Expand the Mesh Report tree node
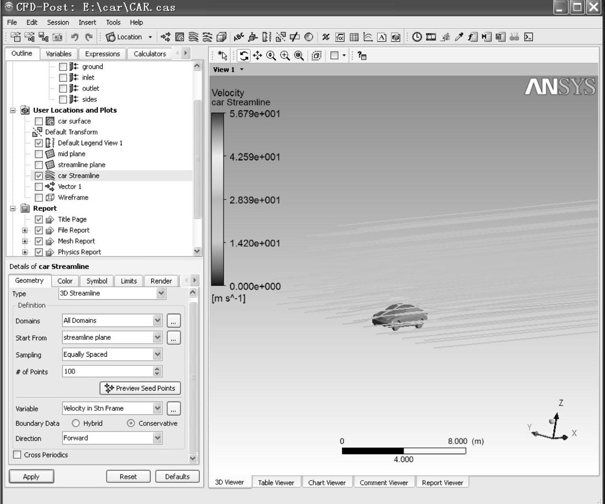This screenshot has height=504, width=605. pyautogui.click(x=25, y=241)
